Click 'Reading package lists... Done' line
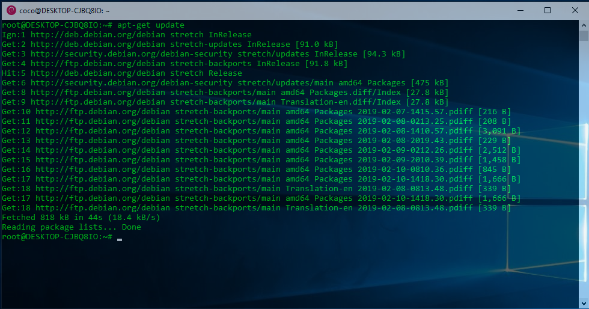The height and width of the screenshot is (309, 589). 72,227
